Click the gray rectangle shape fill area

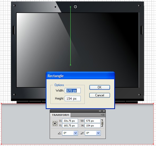[x=25, y=124]
